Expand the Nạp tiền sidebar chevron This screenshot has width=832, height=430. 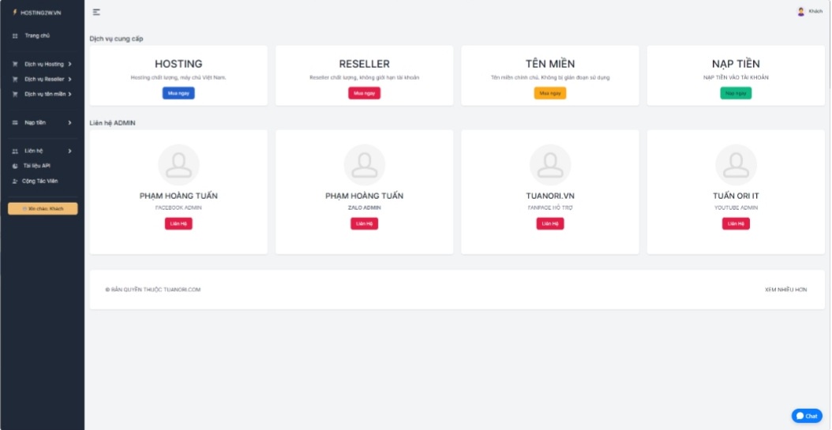click(x=70, y=122)
